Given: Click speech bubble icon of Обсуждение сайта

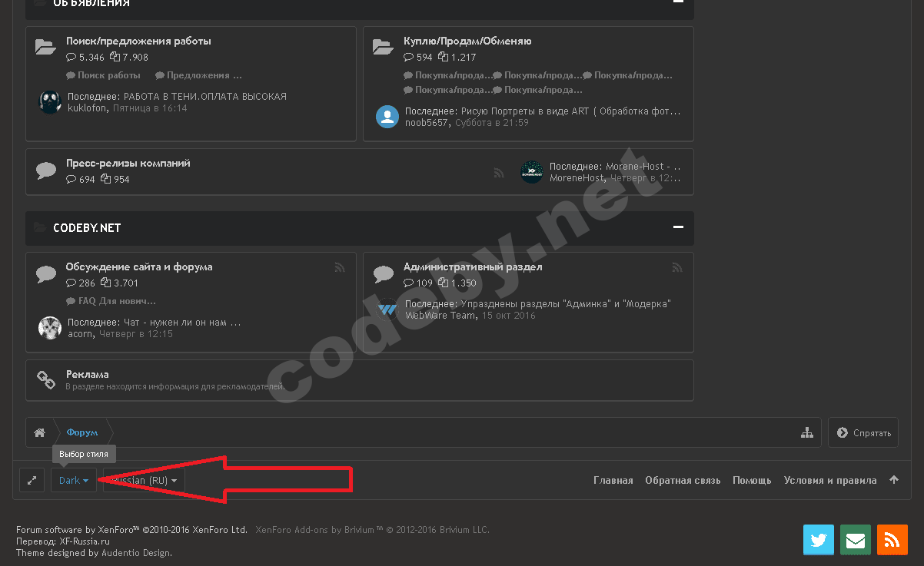Looking at the screenshot, I should click(46, 274).
